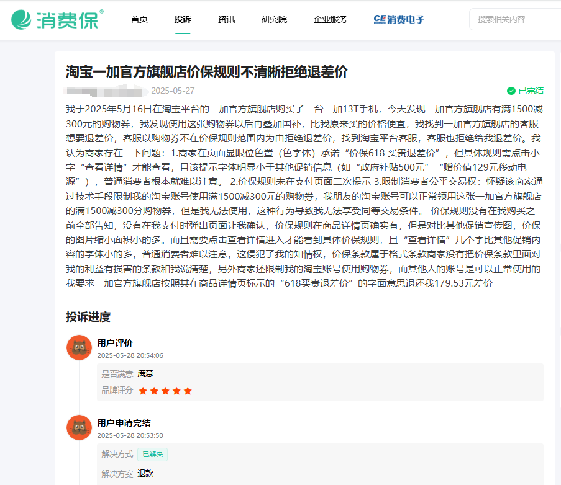Click the avatar beside 用户评价
Screen dimensions: 561x485
tap(79, 347)
